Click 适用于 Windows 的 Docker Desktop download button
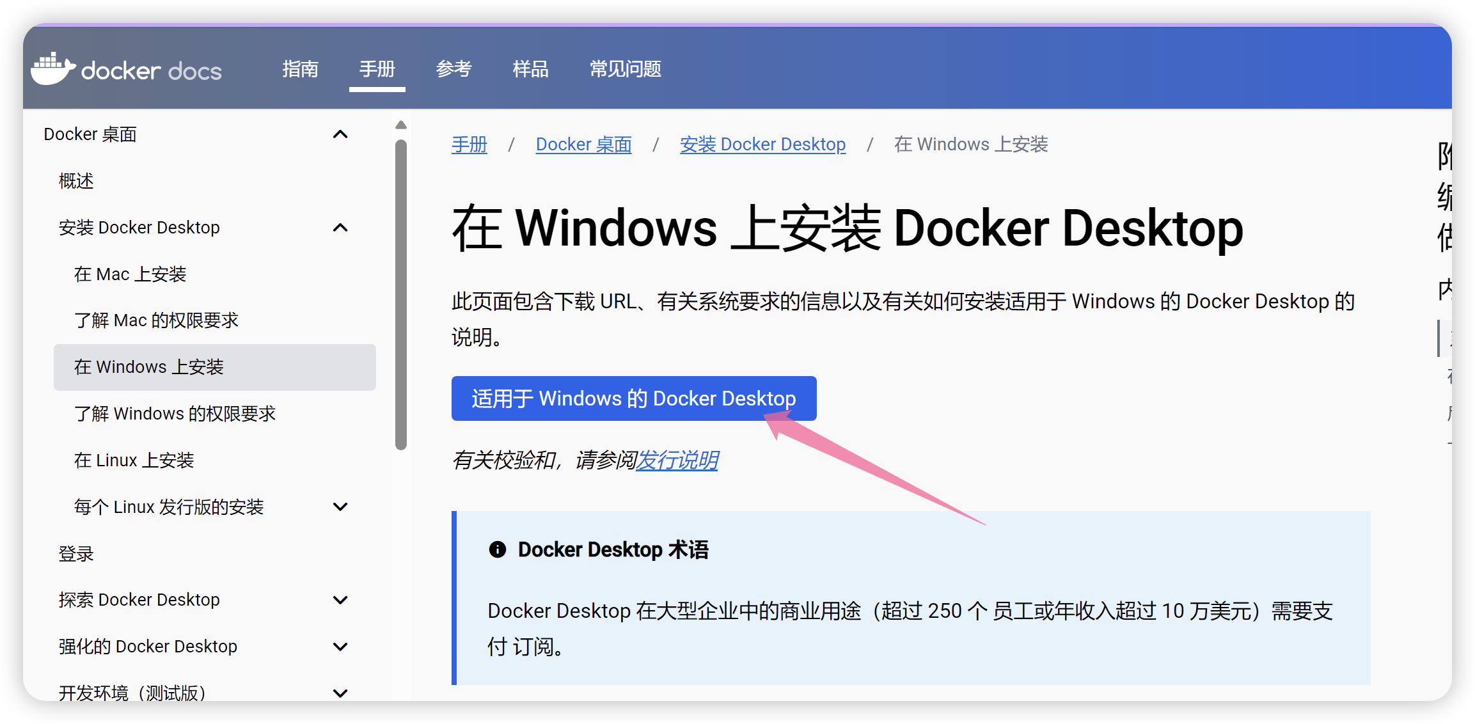Screen dimensions: 1475x724 [x=634, y=398]
